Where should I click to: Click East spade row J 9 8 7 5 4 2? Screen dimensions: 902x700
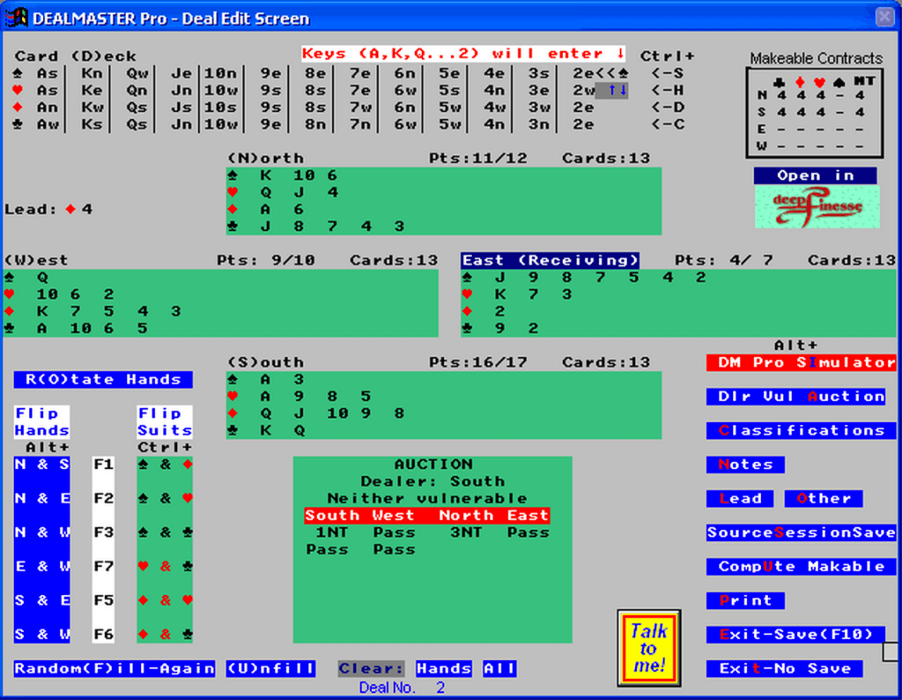(x=679, y=278)
